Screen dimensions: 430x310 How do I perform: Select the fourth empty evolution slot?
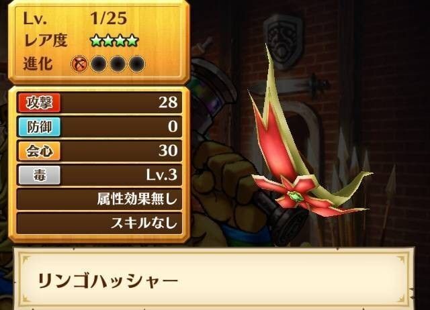(137, 64)
